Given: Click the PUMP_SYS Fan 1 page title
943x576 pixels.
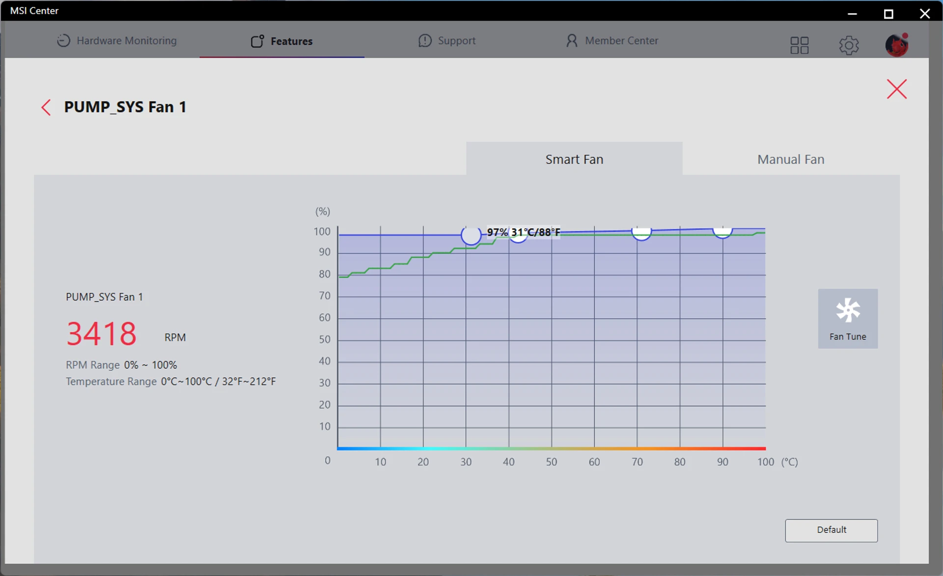Looking at the screenshot, I should coord(125,107).
